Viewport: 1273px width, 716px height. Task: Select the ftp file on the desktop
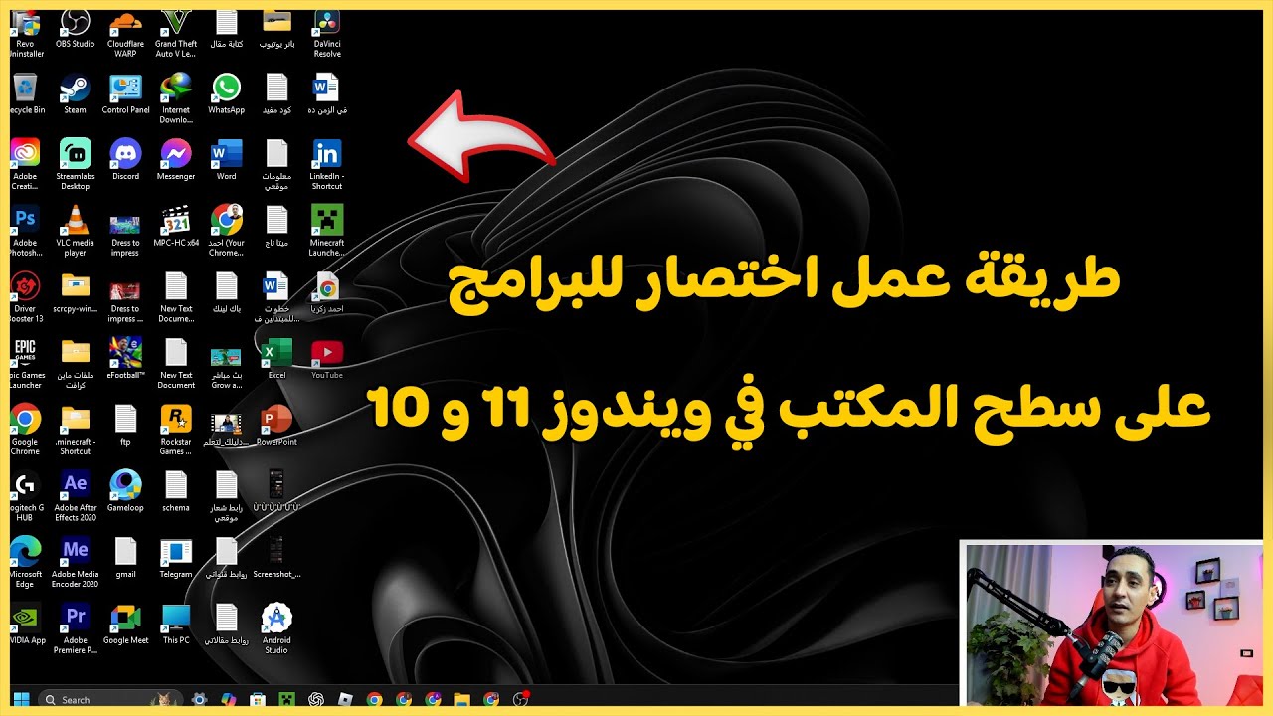tap(125, 427)
